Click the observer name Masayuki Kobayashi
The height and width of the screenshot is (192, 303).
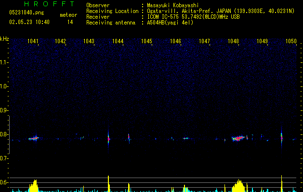[x=173, y=5]
